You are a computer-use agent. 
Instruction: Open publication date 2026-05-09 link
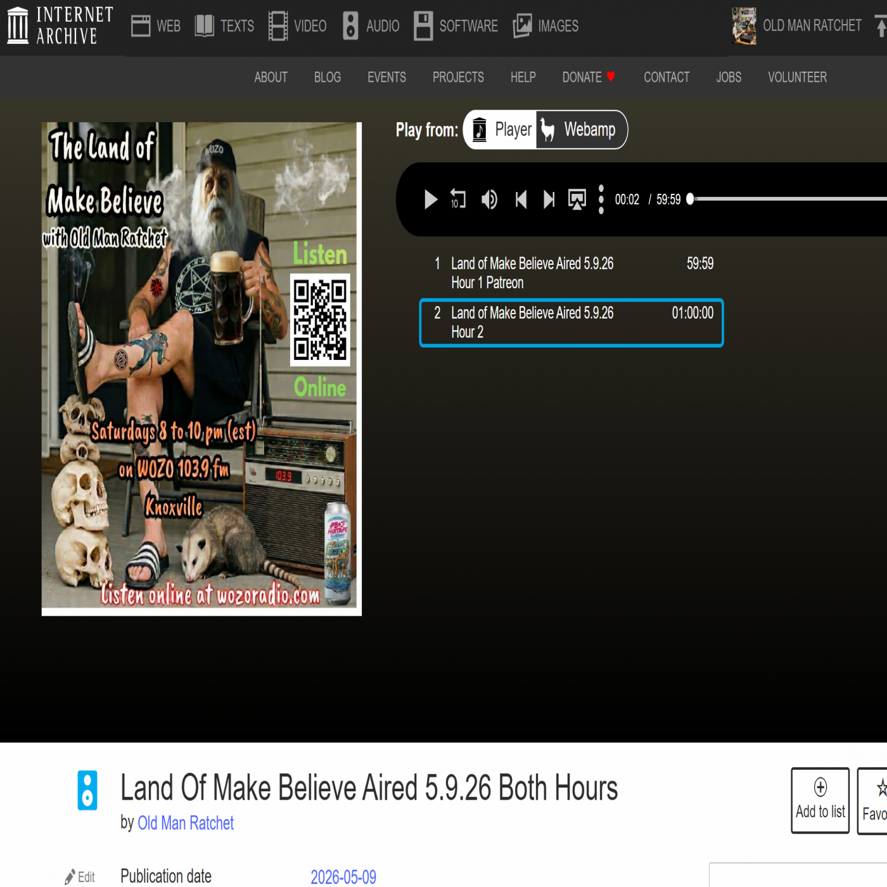click(343, 877)
